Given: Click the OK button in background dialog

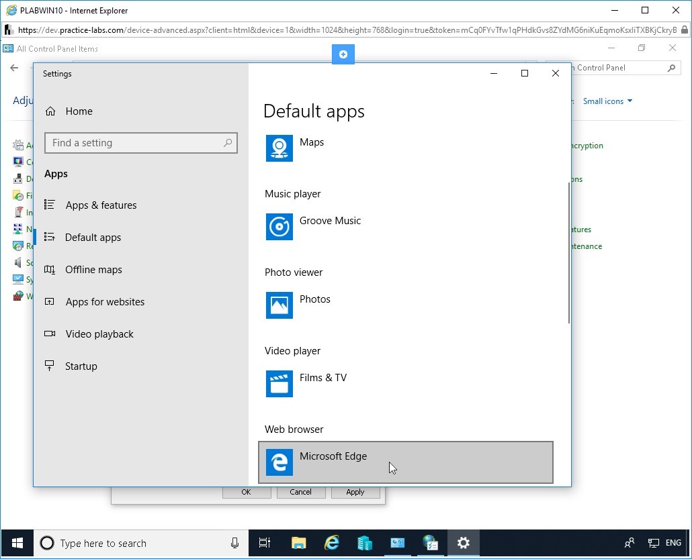Looking at the screenshot, I should click(247, 492).
